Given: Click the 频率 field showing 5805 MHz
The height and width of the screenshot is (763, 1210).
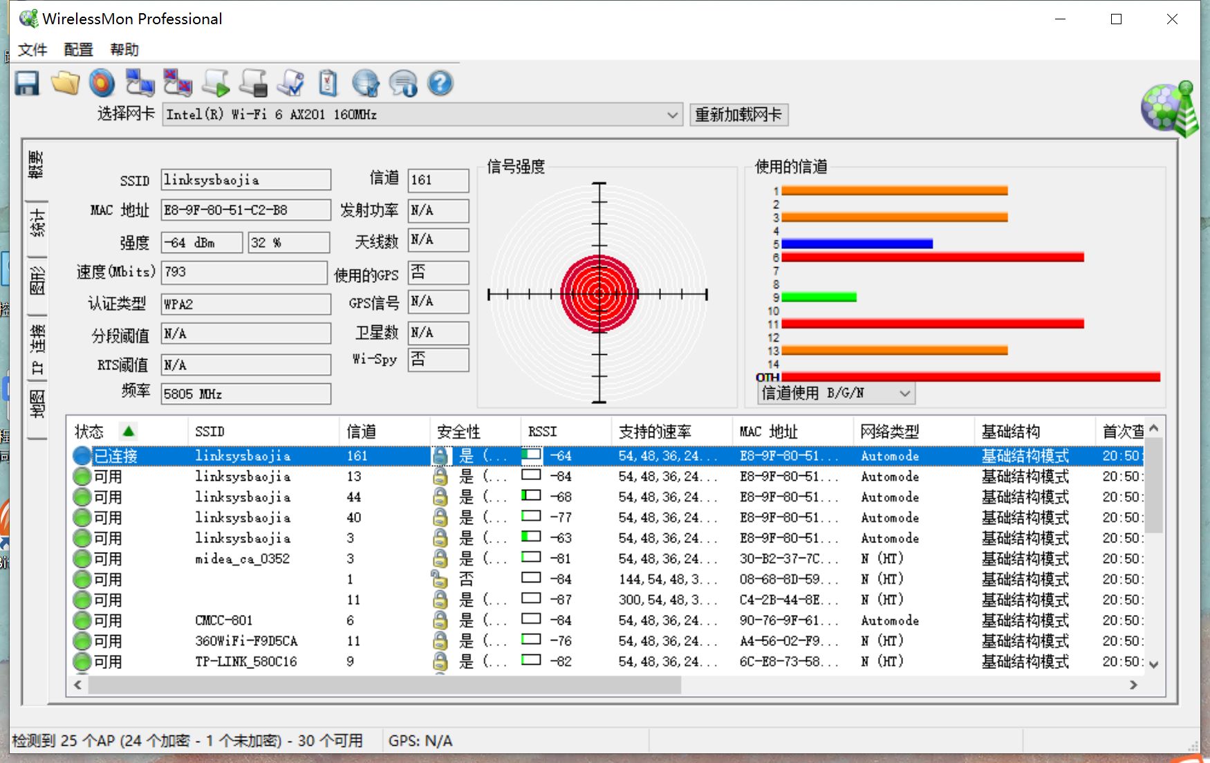Looking at the screenshot, I should [246, 394].
